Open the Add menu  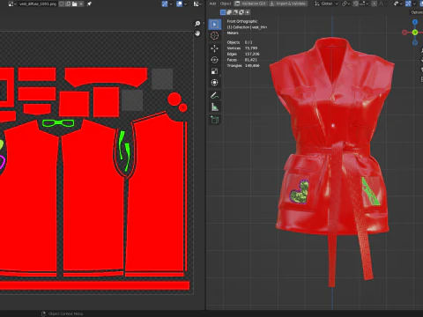pos(212,4)
